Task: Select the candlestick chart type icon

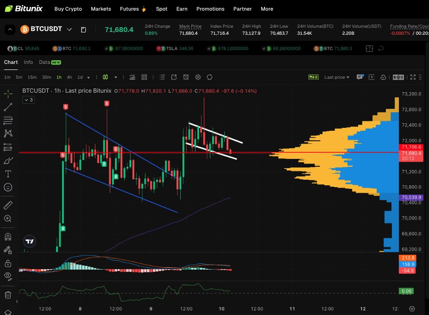Action: coord(105,77)
